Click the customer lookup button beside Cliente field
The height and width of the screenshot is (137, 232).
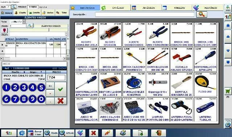click(x=30, y=26)
